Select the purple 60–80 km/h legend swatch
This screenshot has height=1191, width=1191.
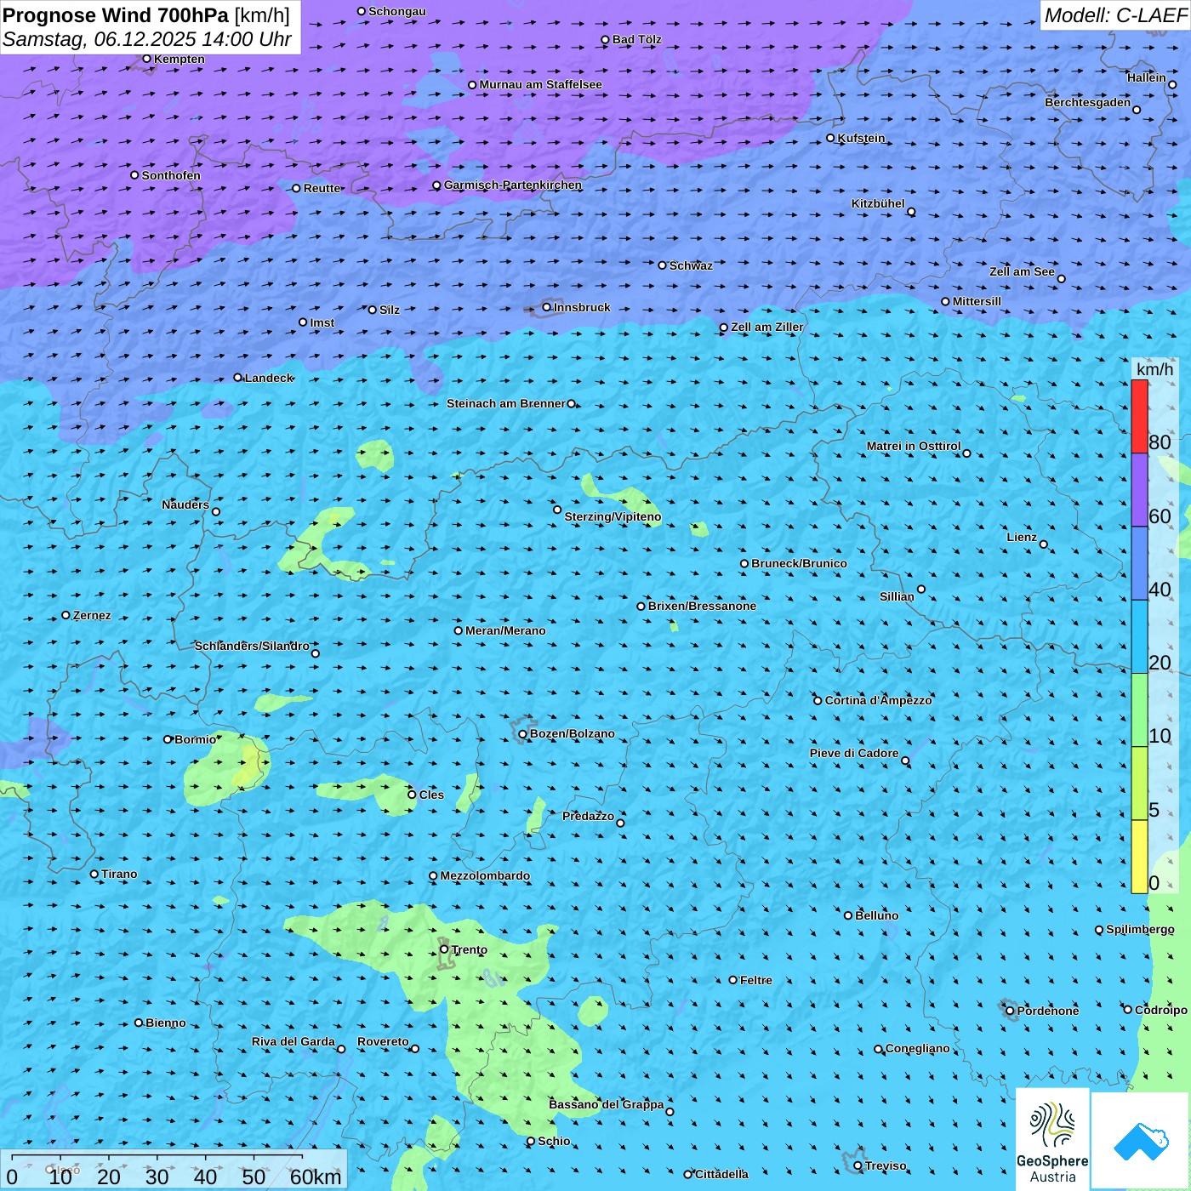1139,490
